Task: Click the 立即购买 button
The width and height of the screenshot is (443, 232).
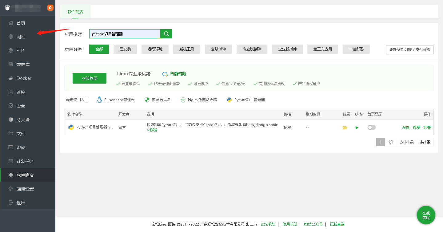Action: (x=90, y=78)
